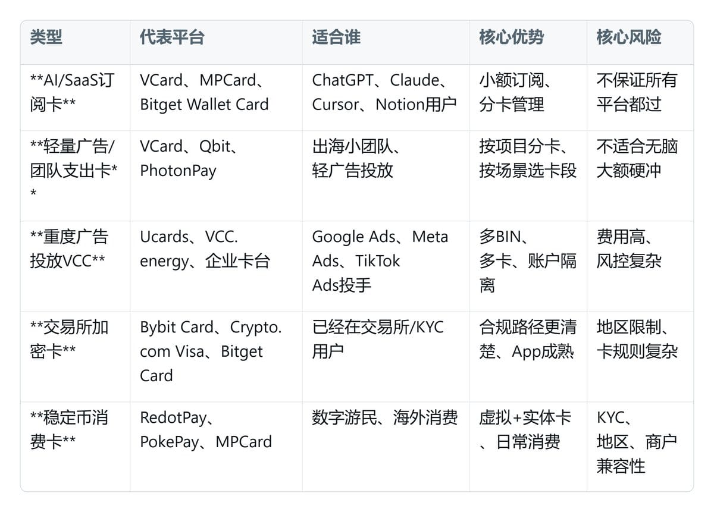Click the 虚拟+实体卡、日常消费 cell
Image resolution: width=714 pixels, height=512 pixels.
[x=528, y=447]
